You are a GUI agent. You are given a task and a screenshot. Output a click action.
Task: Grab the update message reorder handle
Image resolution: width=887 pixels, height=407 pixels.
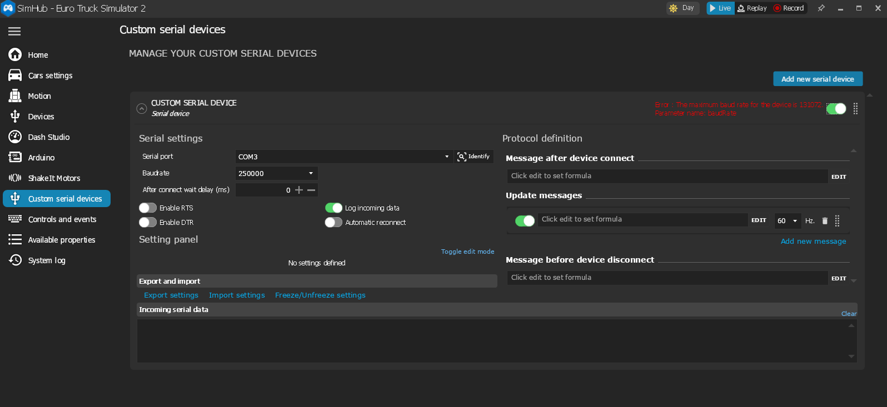(837, 221)
